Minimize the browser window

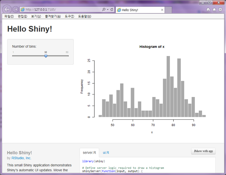203,3
